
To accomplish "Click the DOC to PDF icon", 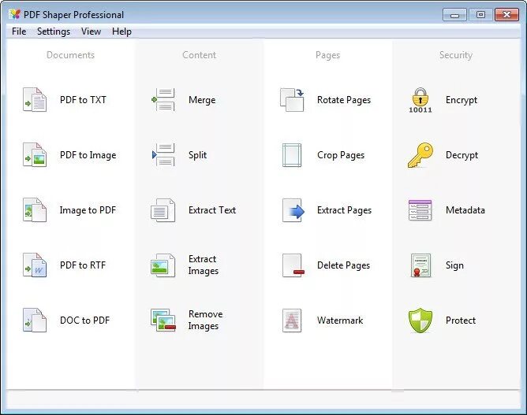I will pos(35,320).
